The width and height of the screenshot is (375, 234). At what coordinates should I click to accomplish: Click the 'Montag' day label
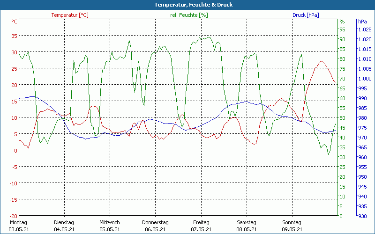pos(18,223)
